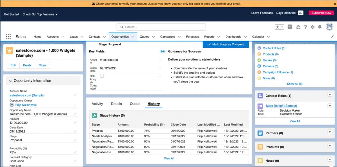This screenshot has height=167, width=337.
Task: Click the Stage History wrench icon
Action: click(95, 115)
